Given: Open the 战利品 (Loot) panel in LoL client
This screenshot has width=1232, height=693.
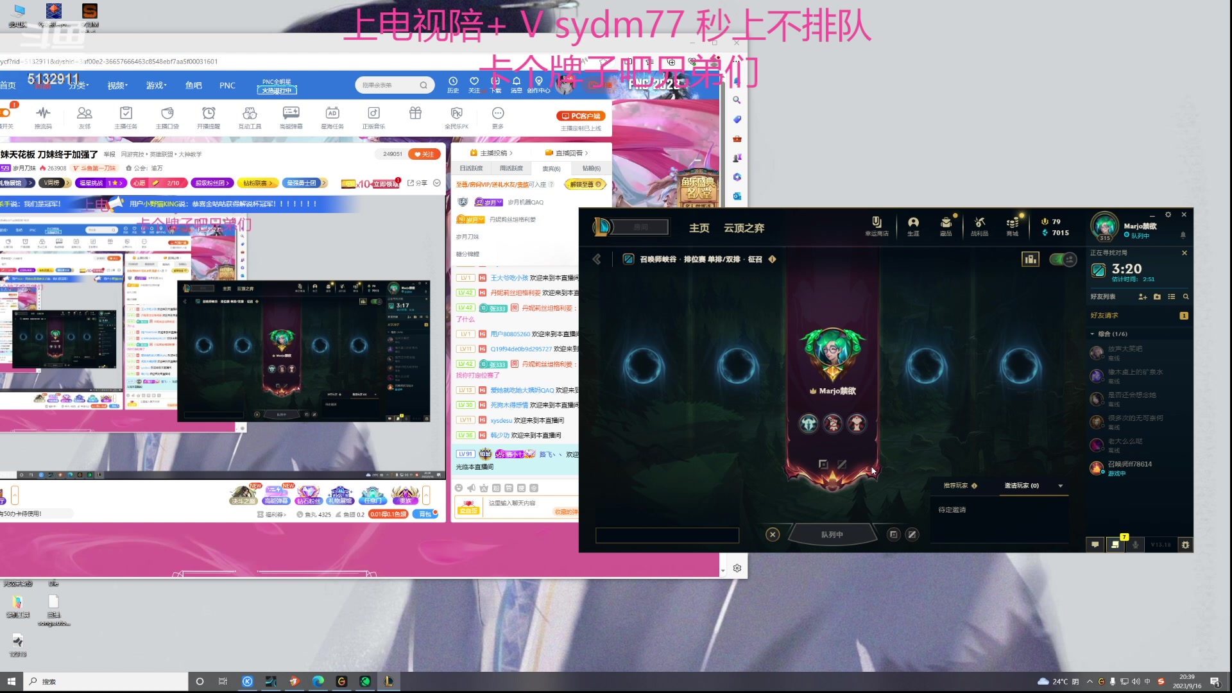Looking at the screenshot, I should pyautogui.click(x=980, y=227).
